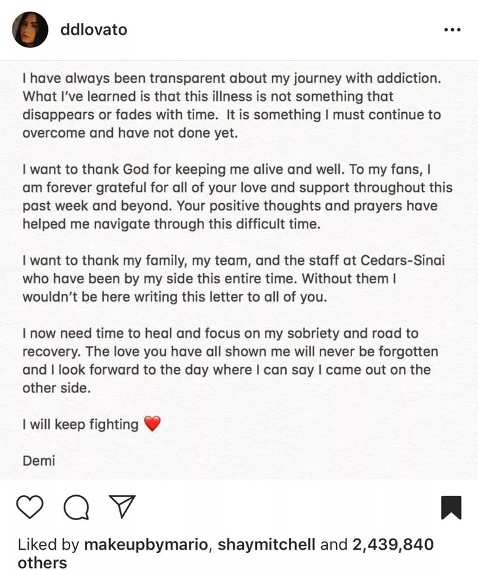Screen dimensions: 478x570
Task: Tap the "Liked by" label text
Action: click(x=49, y=544)
